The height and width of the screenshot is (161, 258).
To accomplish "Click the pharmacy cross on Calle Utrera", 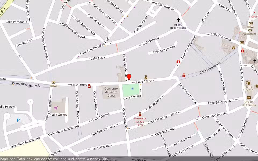I will tap(89, 86).
